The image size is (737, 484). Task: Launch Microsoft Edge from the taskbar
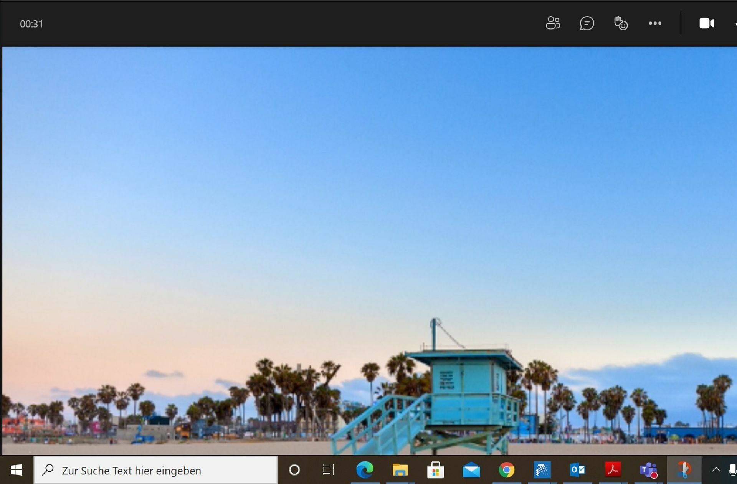tap(365, 470)
